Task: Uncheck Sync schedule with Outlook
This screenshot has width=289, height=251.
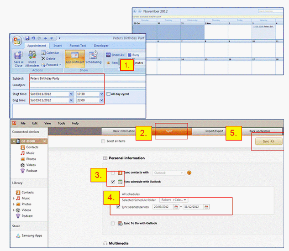Action: click(x=113, y=182)
